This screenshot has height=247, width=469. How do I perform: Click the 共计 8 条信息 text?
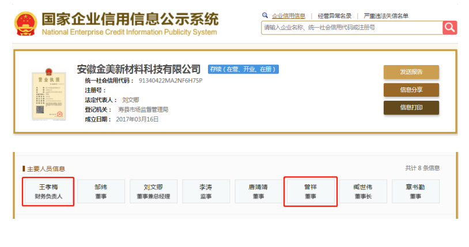pyautogui.click(x=422, y=168)
